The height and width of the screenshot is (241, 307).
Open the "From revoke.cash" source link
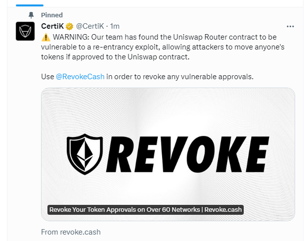[71, 232]
